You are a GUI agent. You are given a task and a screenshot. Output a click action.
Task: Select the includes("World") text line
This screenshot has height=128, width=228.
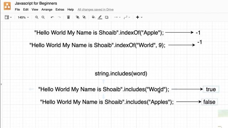pyautogui.click(x=104, y=89)
